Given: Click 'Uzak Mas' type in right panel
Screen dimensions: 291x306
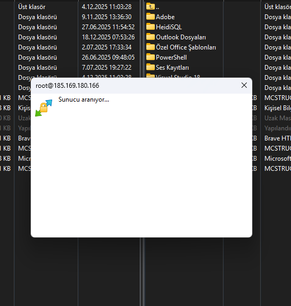Looking at the screenshot, I should click(x=278, y=118).
